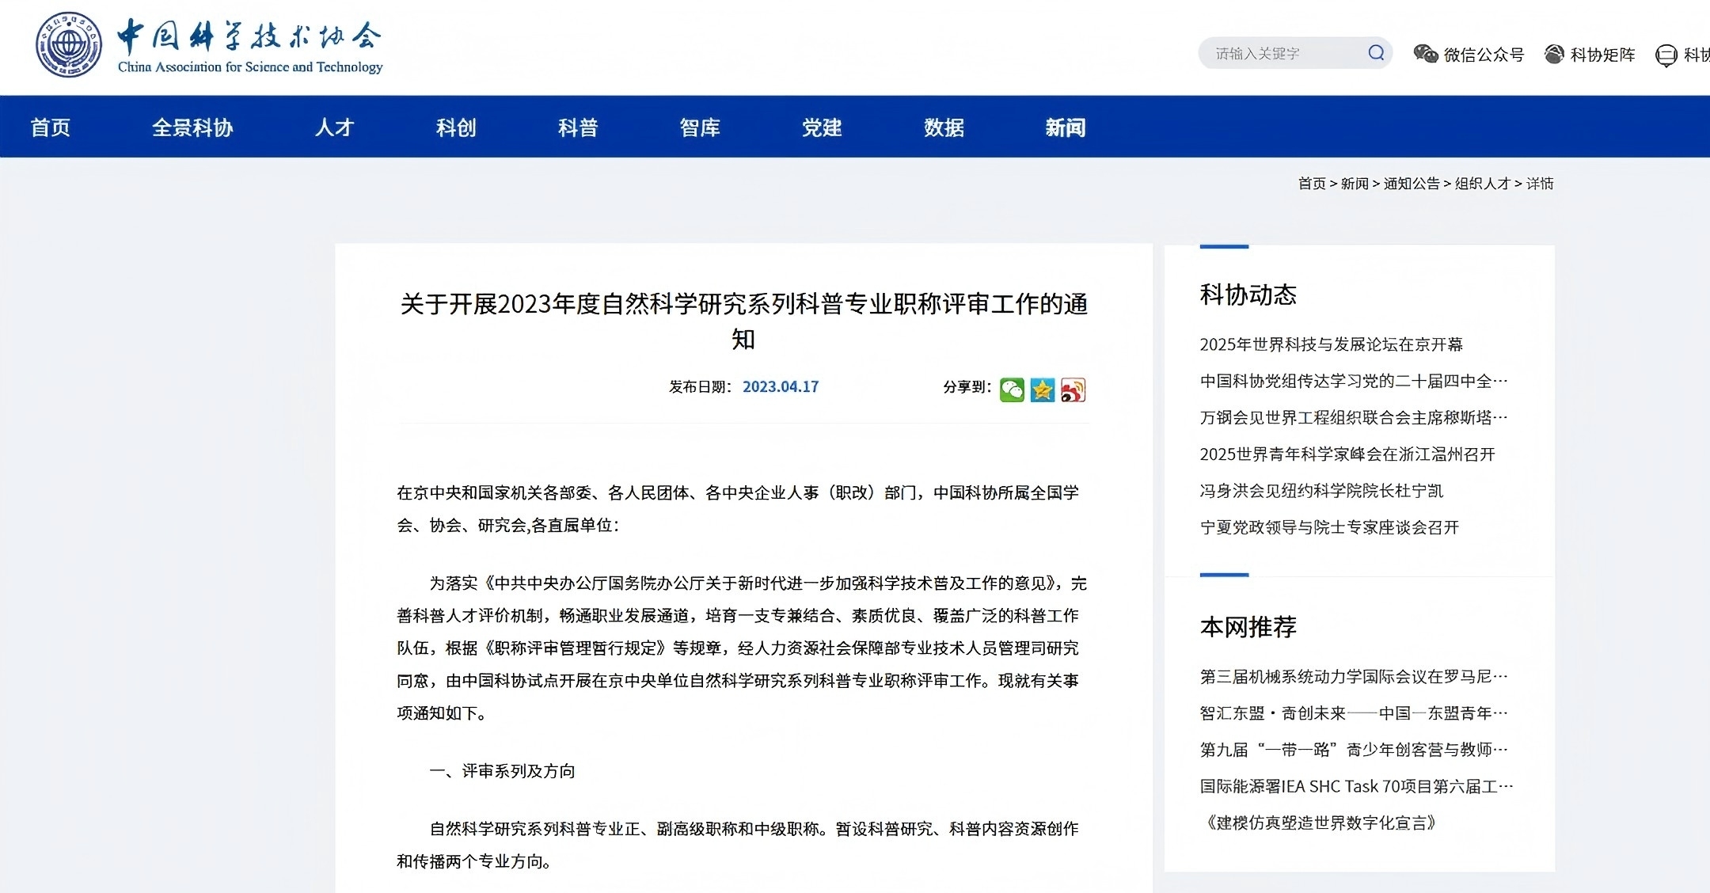Click the 微信公众号 WeChat icon
The height and width of the screenshot is (893, 1710).
pyautogui.click(x=1426, y=54)
